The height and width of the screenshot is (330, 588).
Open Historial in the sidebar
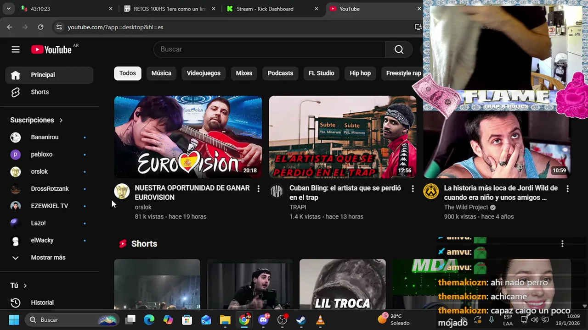pyautogui.click(x=49, y=302)
